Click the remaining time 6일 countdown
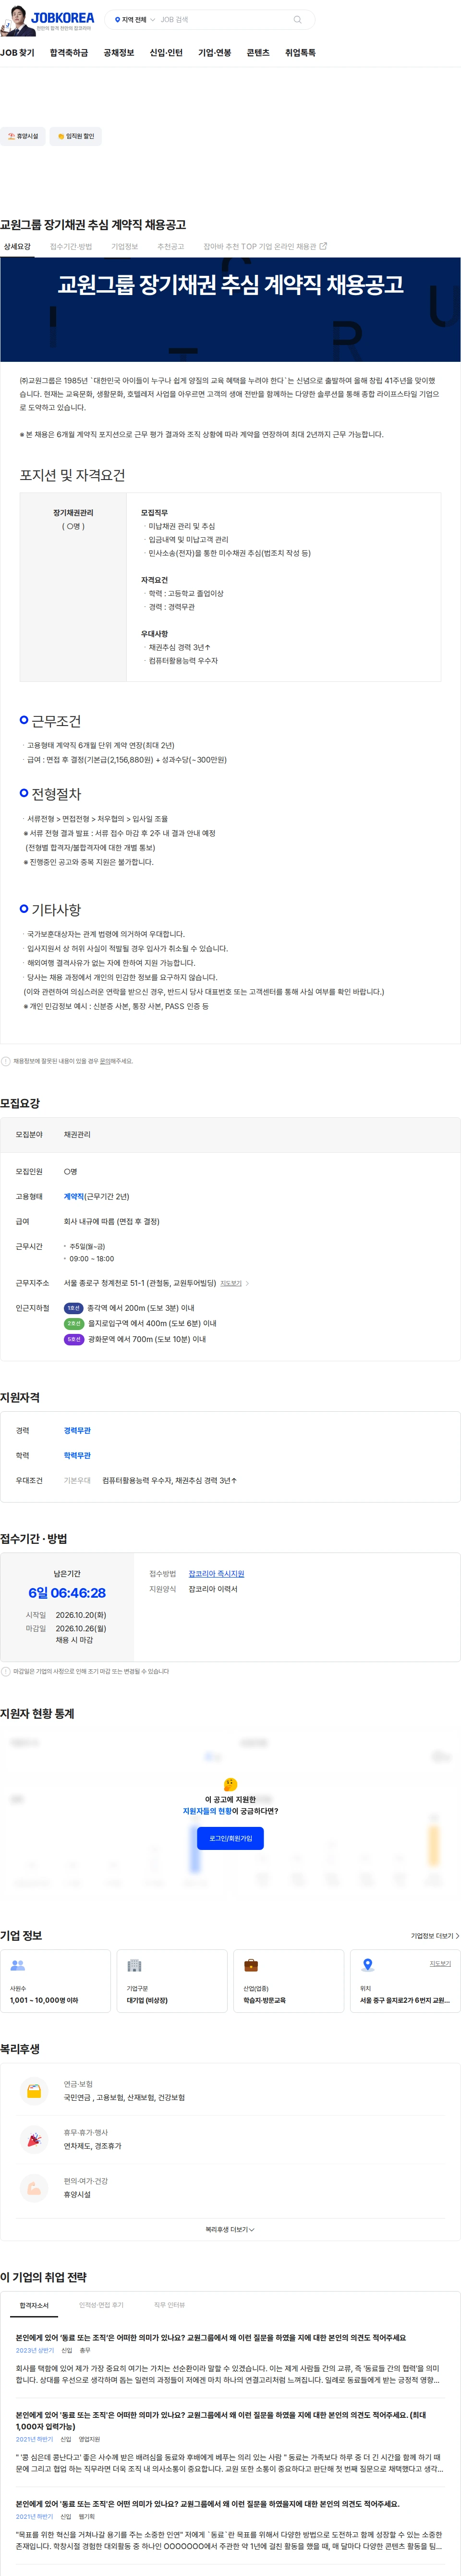This screenshot has width=461, height=2576. click(x=67, y=1593)
